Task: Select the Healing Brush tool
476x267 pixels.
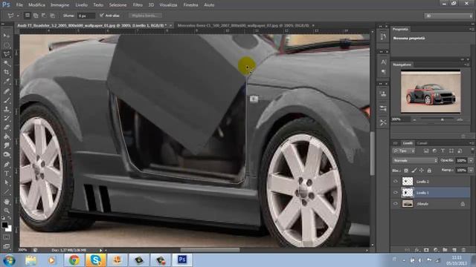Action: pyautogui.click(x=7, y=90)
